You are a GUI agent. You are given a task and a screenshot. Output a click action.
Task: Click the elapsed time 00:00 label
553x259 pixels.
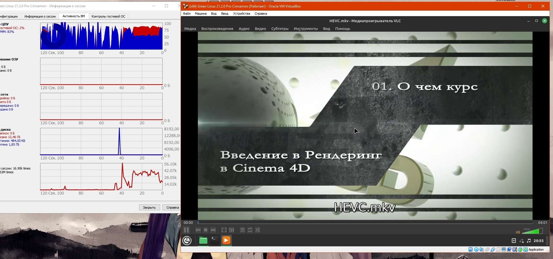click(x=188, y=222)
